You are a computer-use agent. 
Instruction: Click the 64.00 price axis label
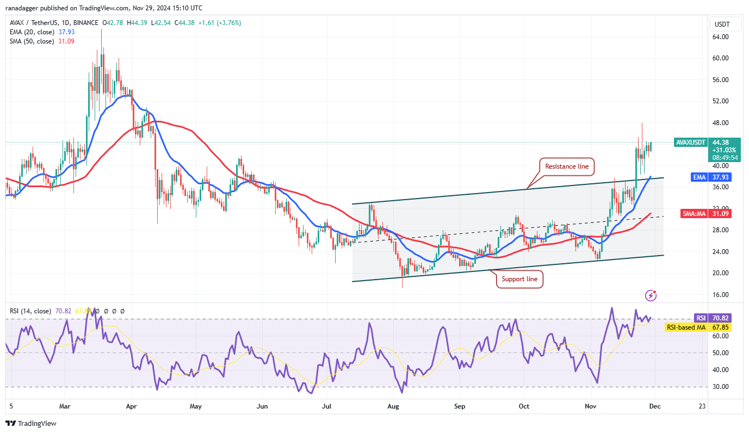coord(720,37)
